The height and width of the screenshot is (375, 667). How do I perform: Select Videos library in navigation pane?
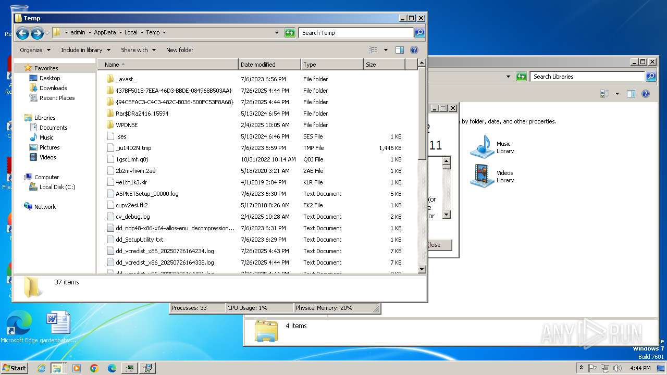pyautogui.click(x=47, y=157)
